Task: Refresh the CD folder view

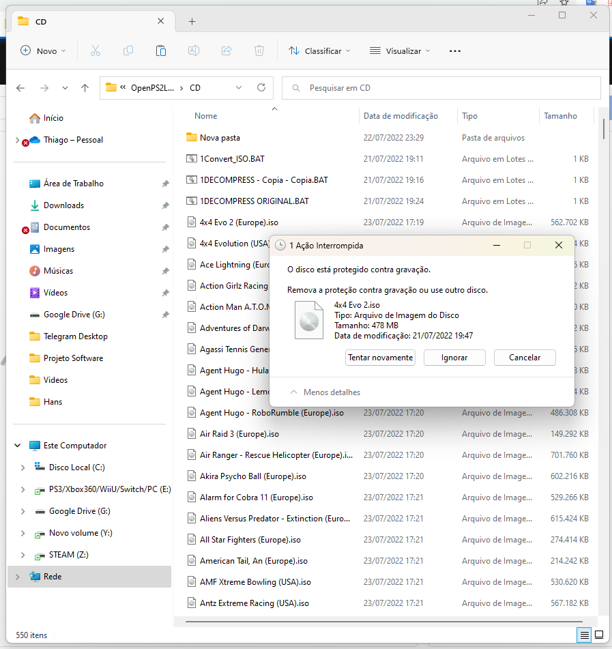Action: click(261, 87)
